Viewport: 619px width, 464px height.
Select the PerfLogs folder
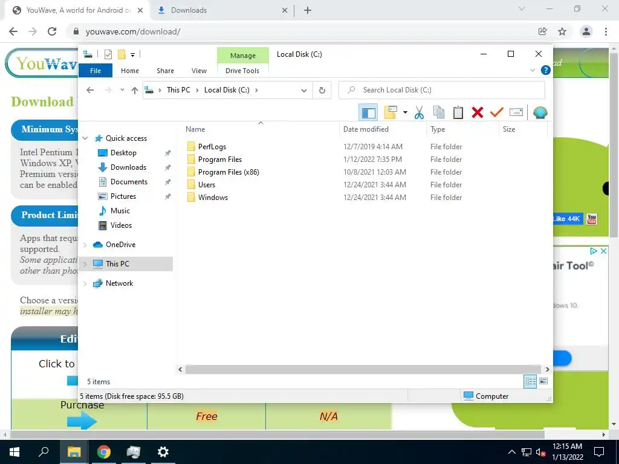212,147
